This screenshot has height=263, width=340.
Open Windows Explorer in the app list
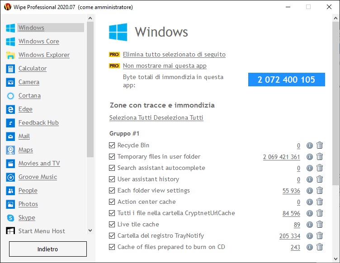(44, 55)
